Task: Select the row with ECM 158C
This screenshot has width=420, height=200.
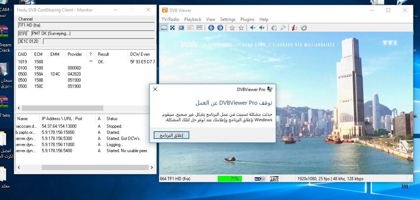Action: [x=86, y=86]
